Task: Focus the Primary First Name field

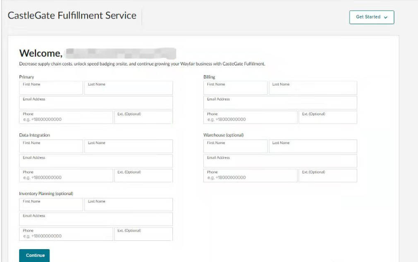Action: (x=51, y=88)
